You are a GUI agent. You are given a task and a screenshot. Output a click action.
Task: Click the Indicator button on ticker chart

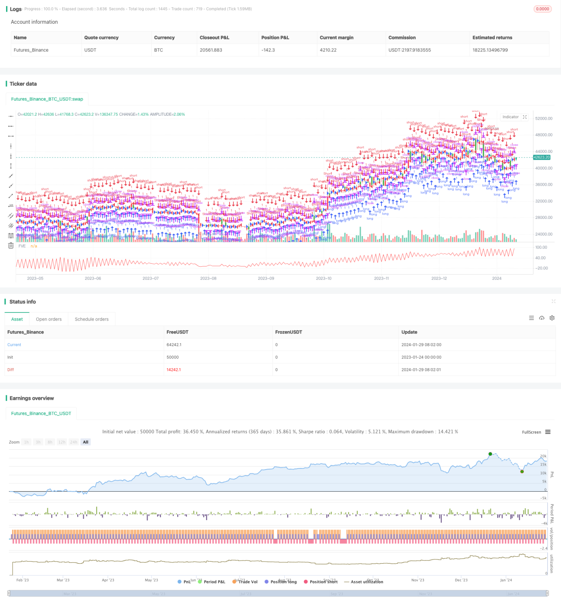(511, 117)
